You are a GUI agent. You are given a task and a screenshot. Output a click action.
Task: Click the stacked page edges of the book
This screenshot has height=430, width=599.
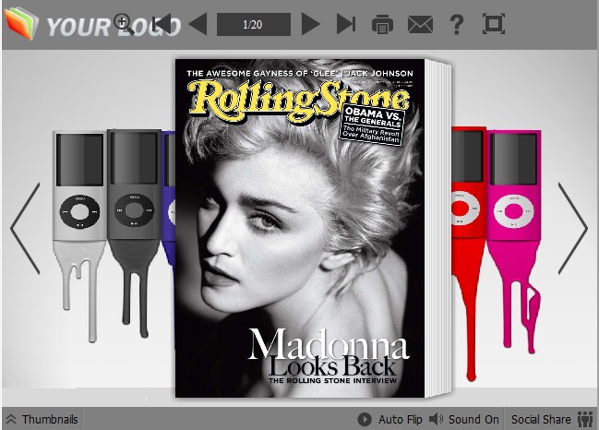tap(438, 229)
